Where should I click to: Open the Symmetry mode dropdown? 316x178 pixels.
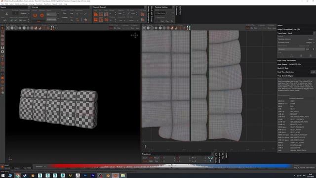point(310,43)
